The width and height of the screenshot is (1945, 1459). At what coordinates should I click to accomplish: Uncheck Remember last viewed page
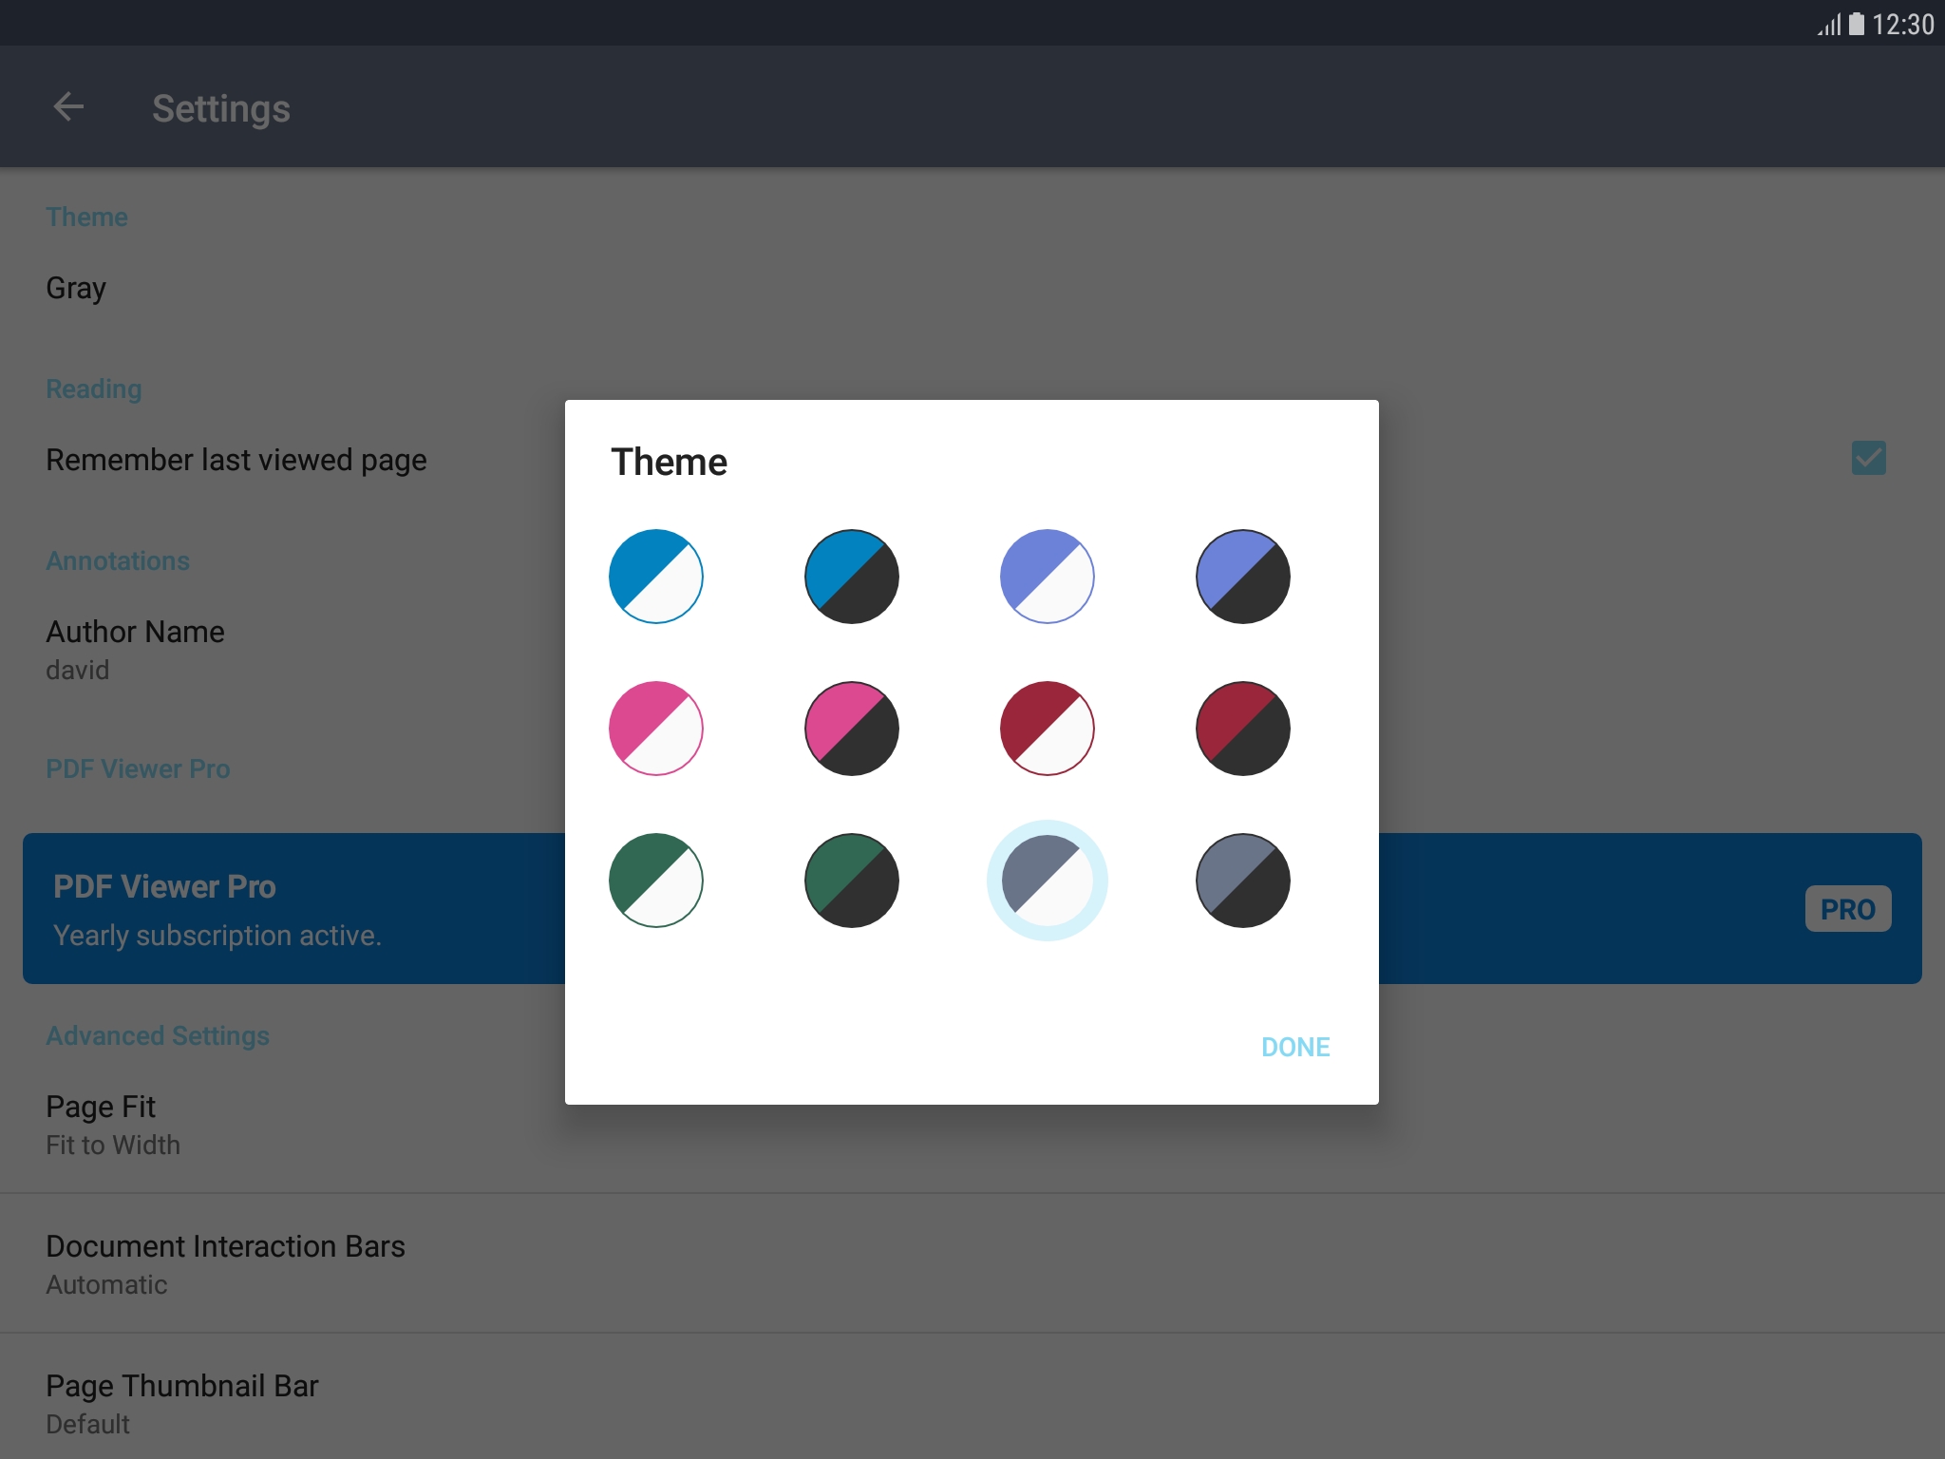[x=1870, y=459]
